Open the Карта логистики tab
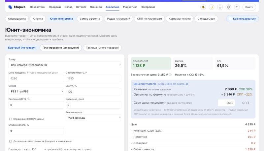This screenshot has height=151, width=264. [180, 19]
